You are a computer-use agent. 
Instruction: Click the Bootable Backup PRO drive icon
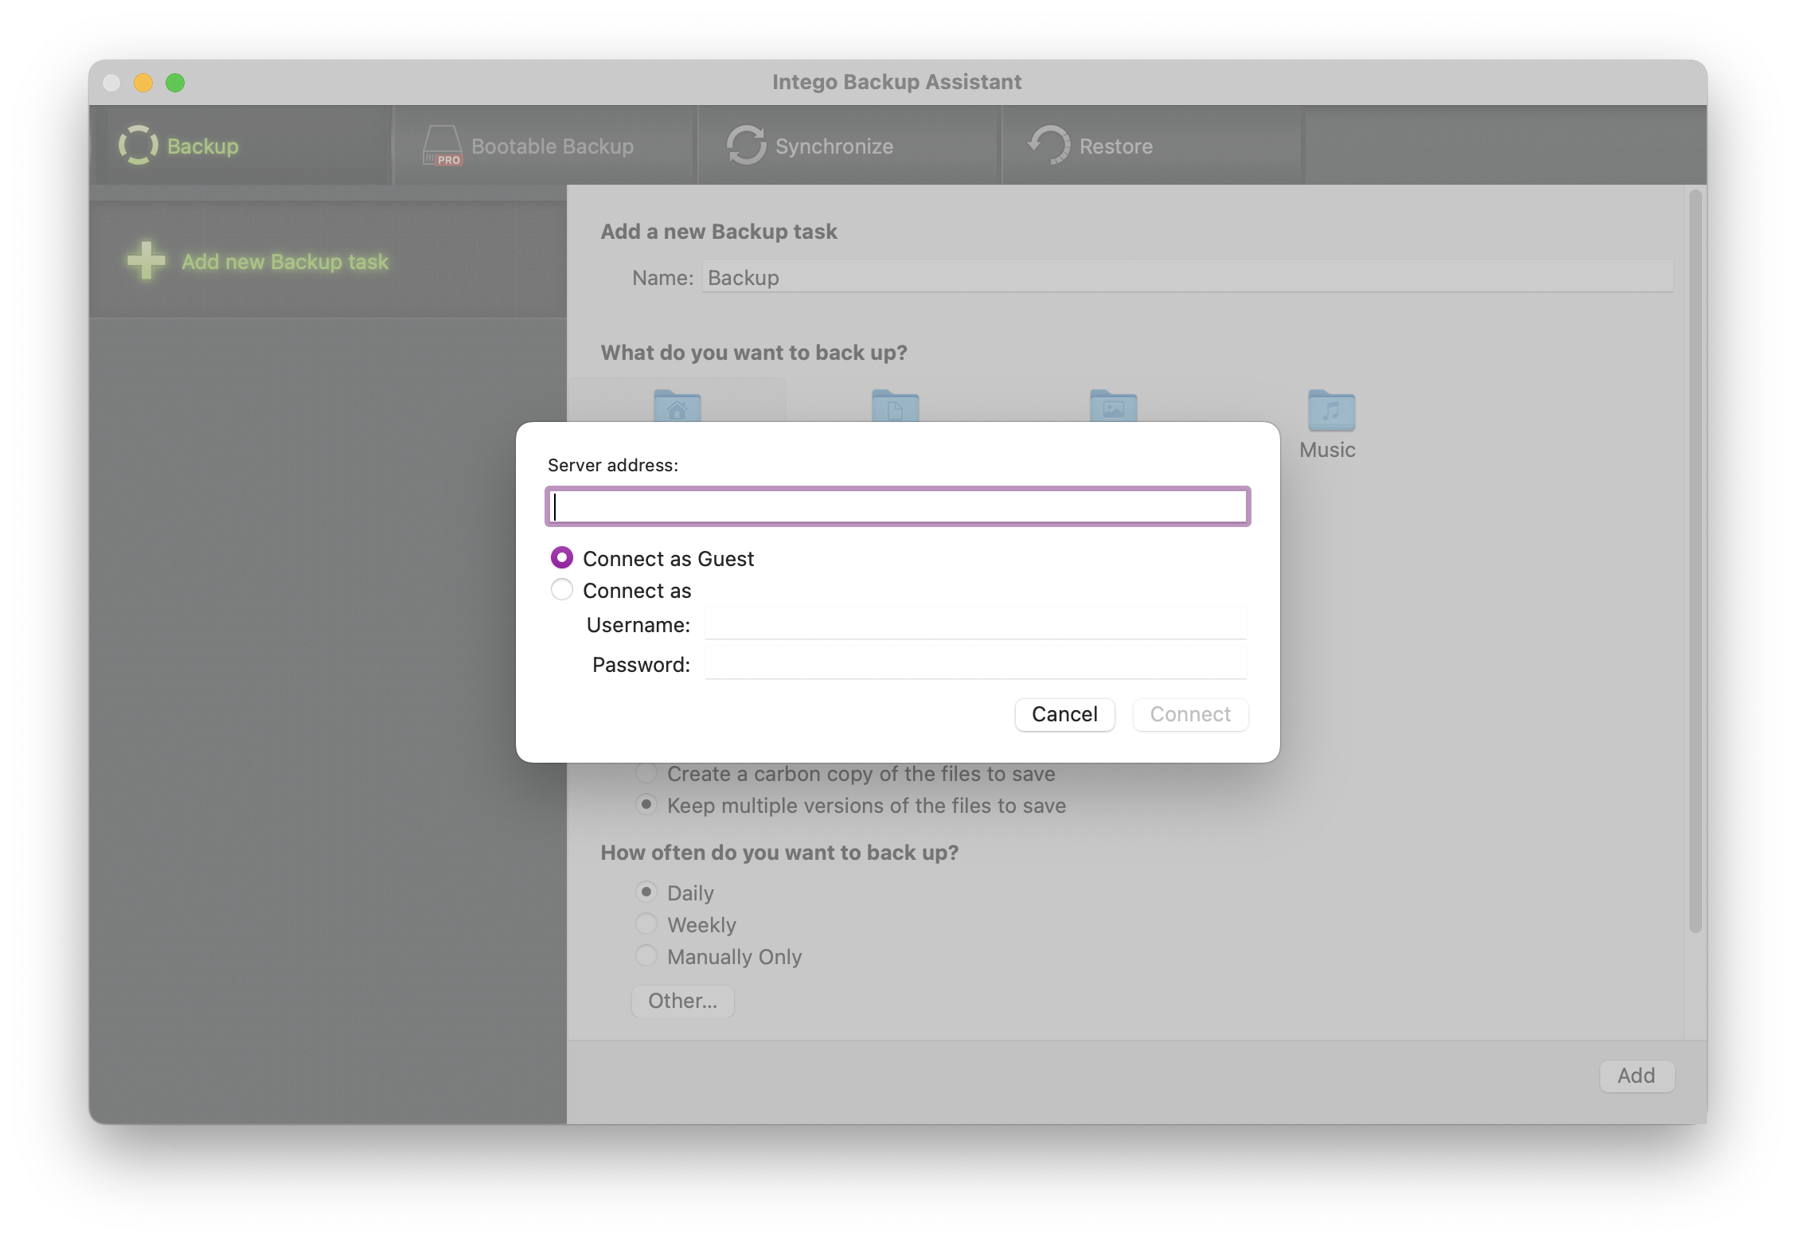click(442, 146)
